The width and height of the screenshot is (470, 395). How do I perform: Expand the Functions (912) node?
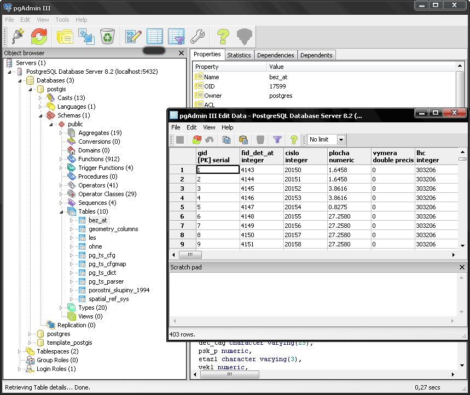pyautogui.click(x=61, y=159)
